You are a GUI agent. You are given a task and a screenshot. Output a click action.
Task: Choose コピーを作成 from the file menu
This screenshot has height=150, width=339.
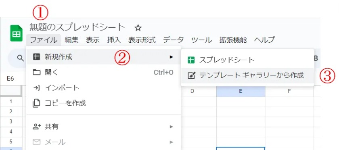point(104,103)
